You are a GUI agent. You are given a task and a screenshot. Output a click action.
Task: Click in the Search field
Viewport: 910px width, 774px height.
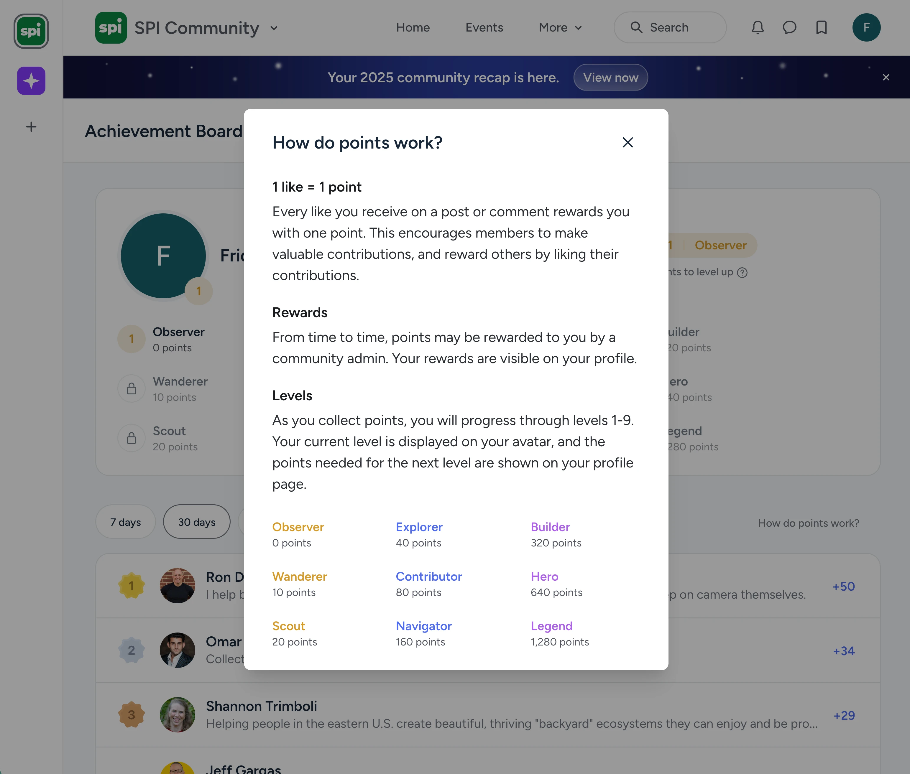670,28
